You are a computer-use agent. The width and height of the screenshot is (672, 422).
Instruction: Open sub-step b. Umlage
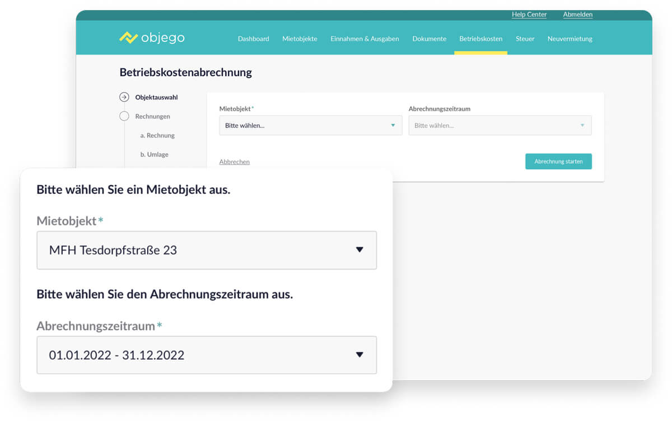154,154
